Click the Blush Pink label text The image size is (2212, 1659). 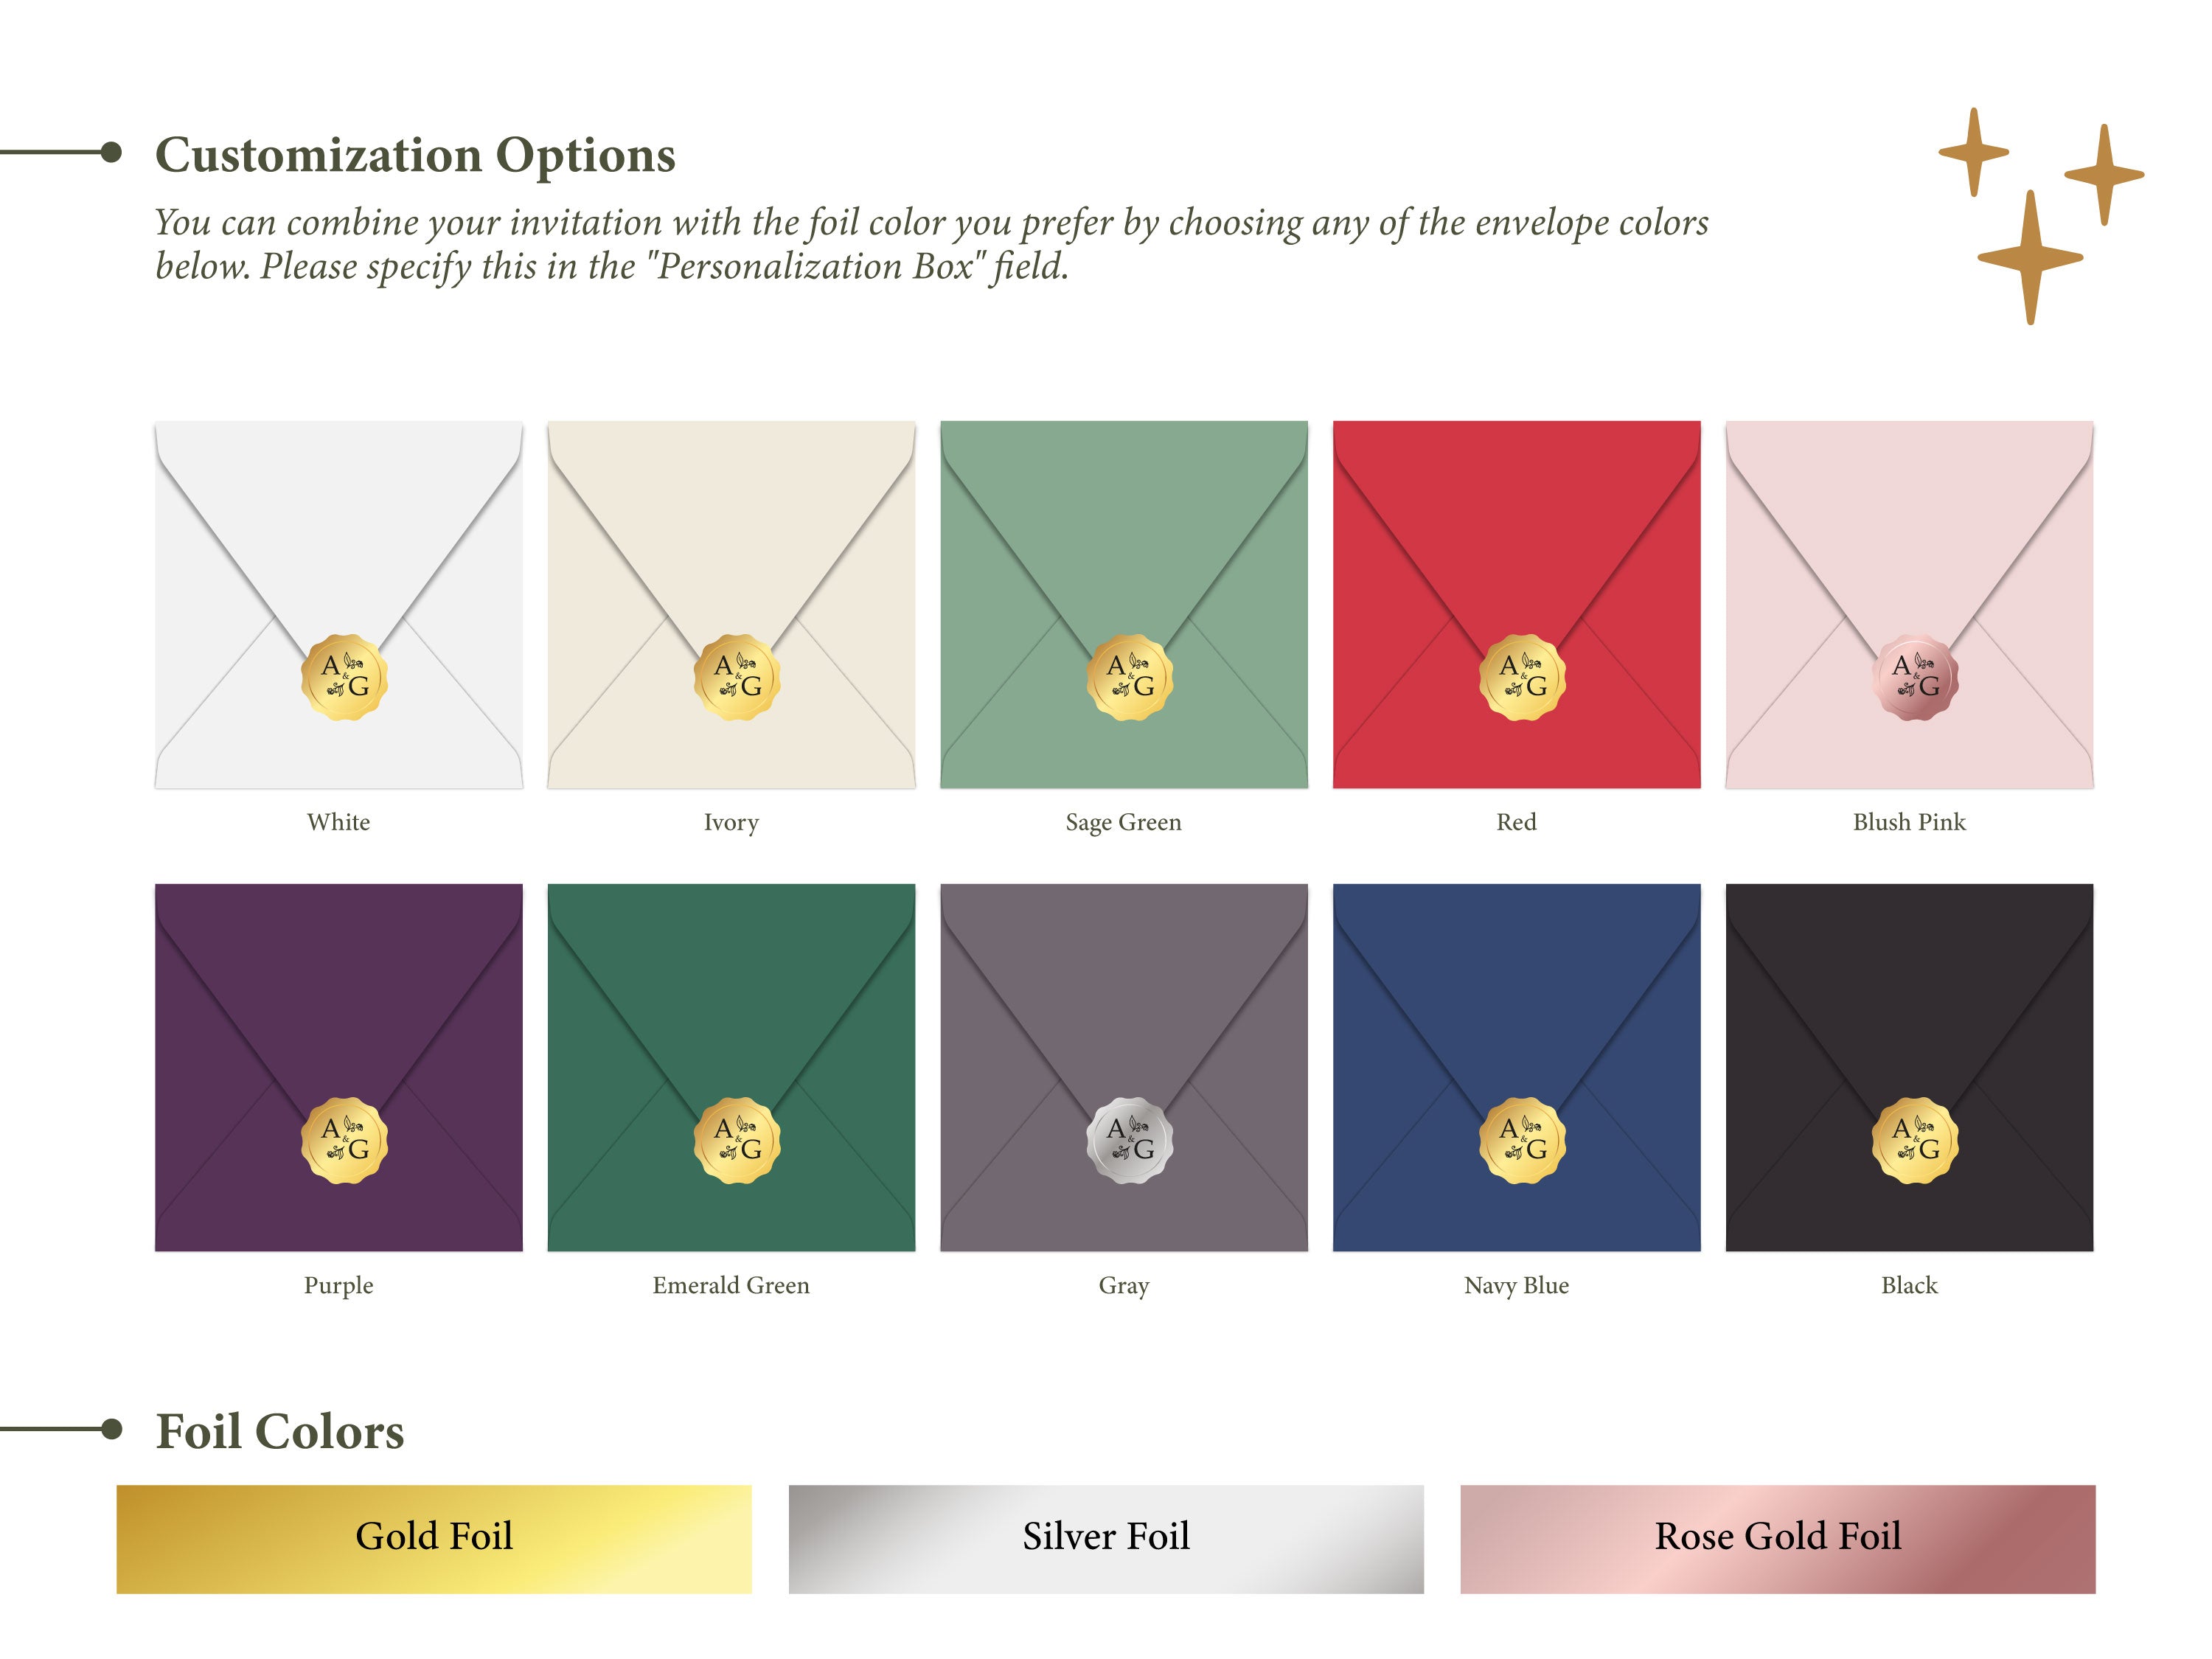pyautogui.click(x=1909, y=822)
